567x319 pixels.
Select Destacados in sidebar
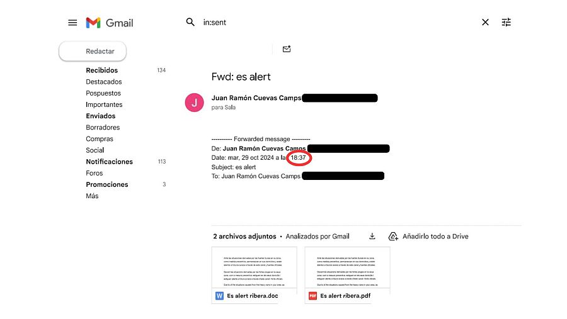pyautogui.click(x=104, y=82)
